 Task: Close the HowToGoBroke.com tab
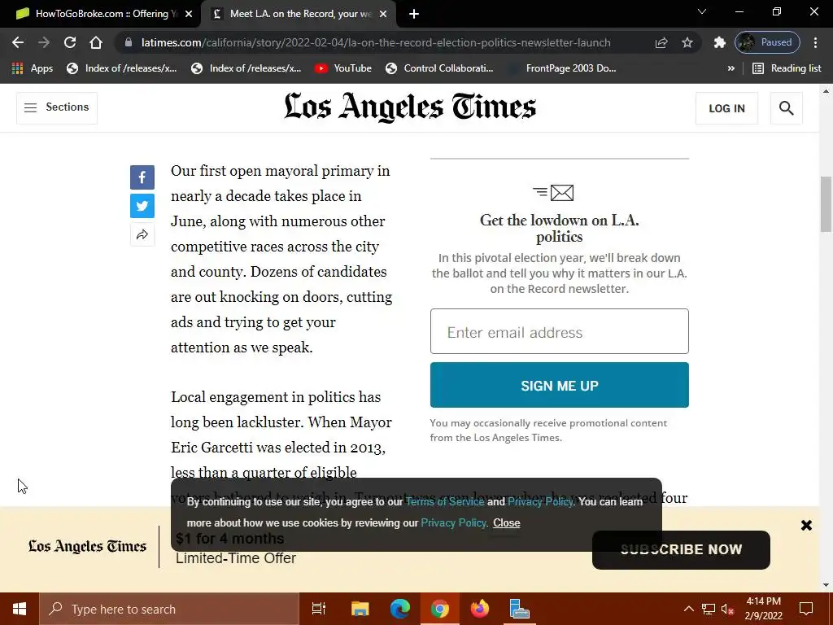coord(189,14)
